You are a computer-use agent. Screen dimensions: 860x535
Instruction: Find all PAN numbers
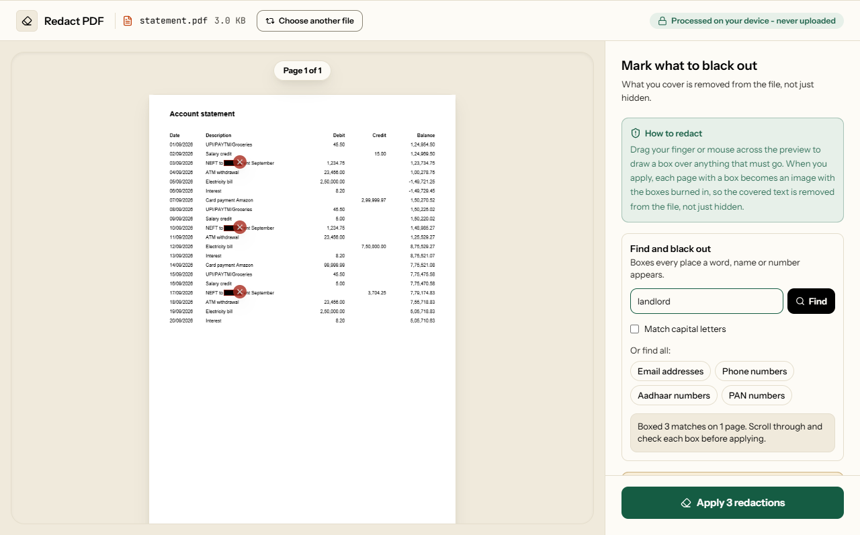pyautogui.click(x=757, y=395)
